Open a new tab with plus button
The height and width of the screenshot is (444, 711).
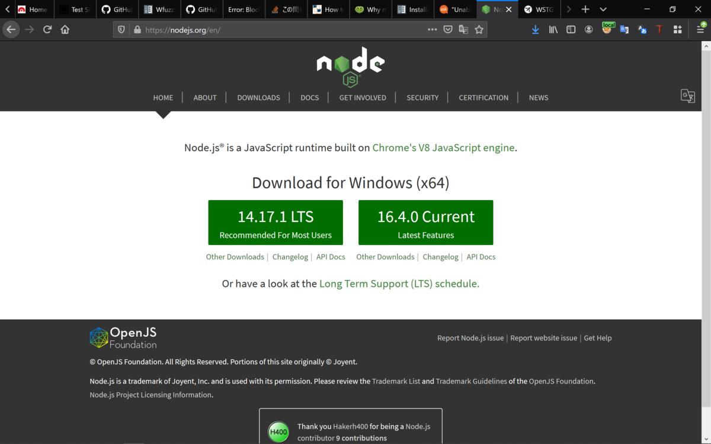coord(585,9)
